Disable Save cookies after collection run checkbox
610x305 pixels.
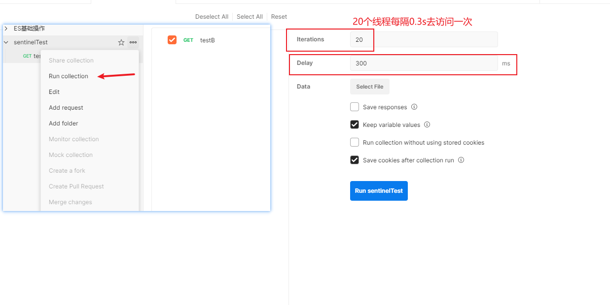point(355,160)
